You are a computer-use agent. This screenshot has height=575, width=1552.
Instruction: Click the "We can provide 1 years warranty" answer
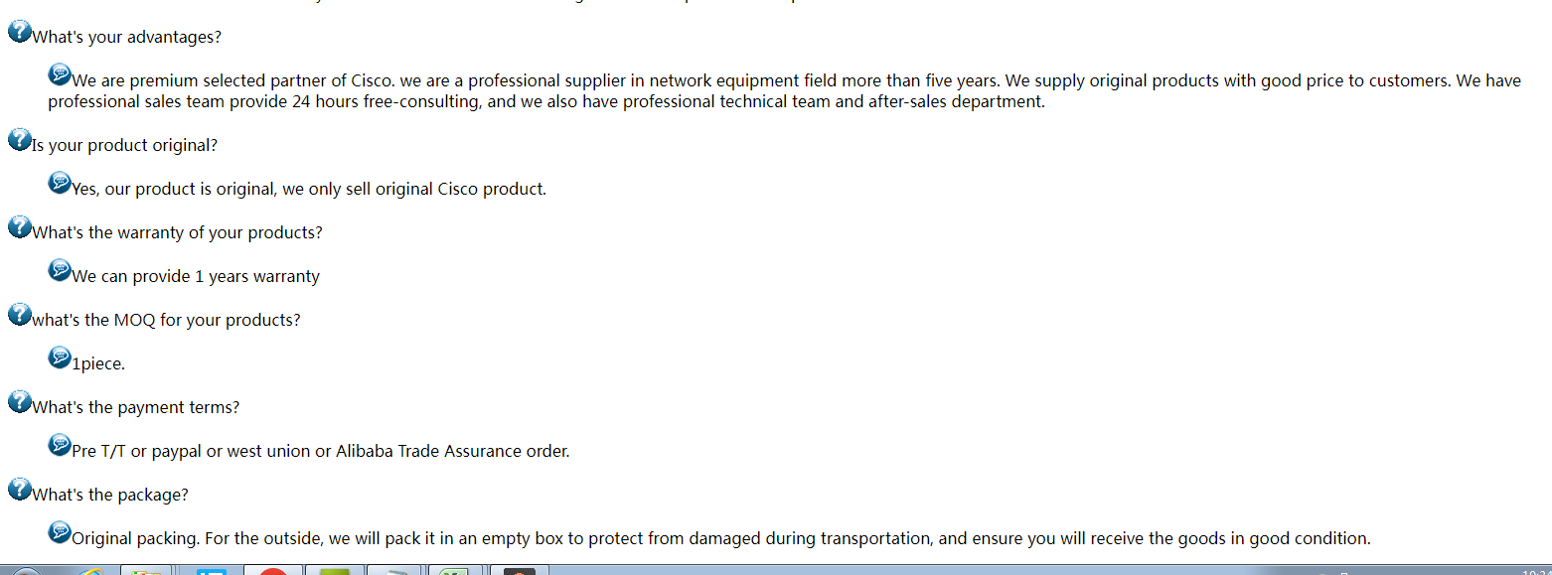196,277
